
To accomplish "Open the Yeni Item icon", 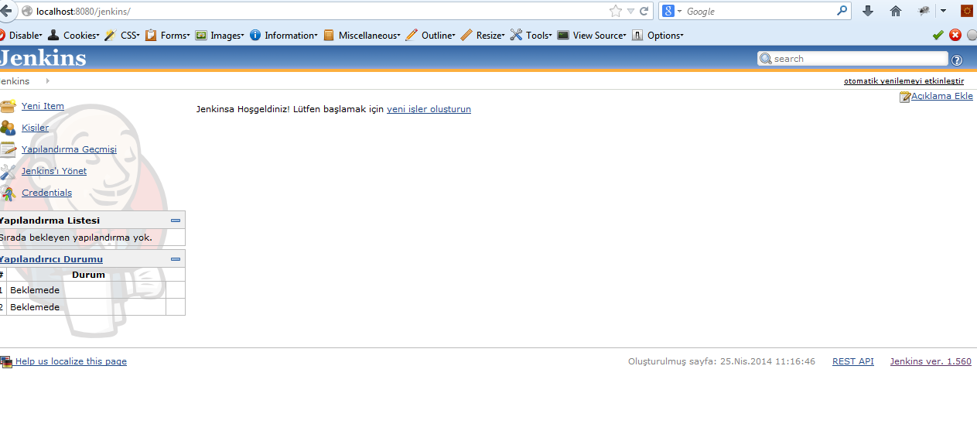I will 8,106.
